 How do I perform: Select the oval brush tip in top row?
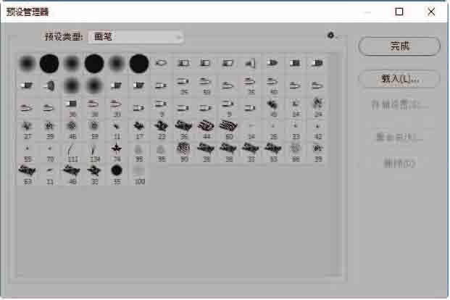(161, 64)
